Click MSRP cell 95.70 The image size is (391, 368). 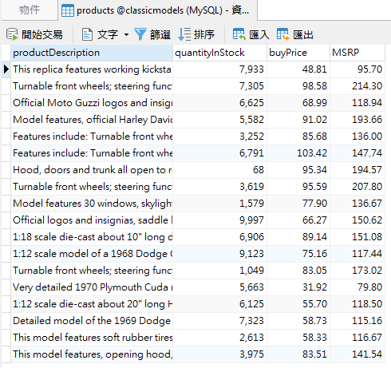(357, 69)
